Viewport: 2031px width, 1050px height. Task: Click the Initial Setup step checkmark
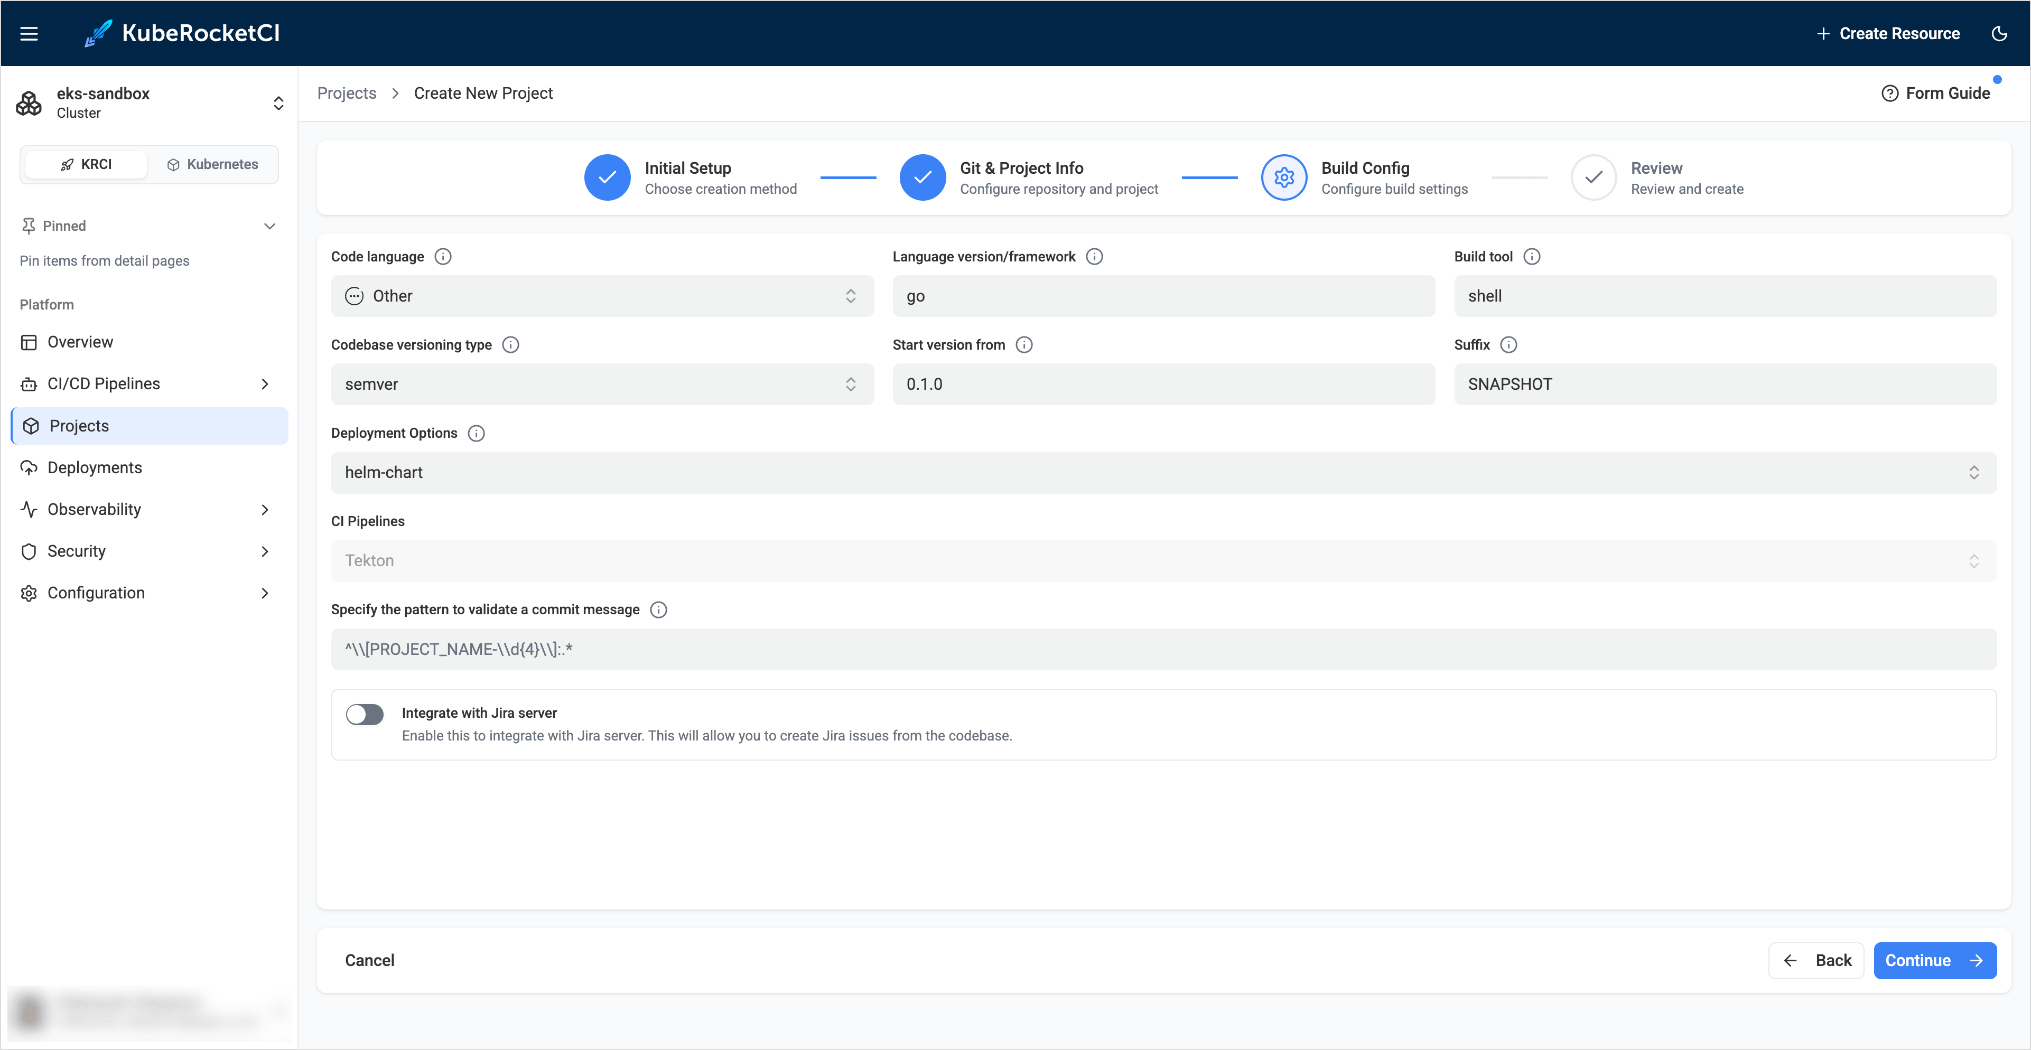tap(607, 177)
